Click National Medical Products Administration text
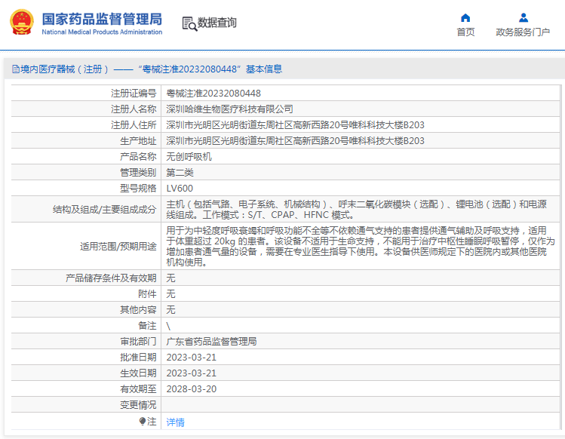The height and width of the screenshot is (439, 565). click(x=102, y=32)
